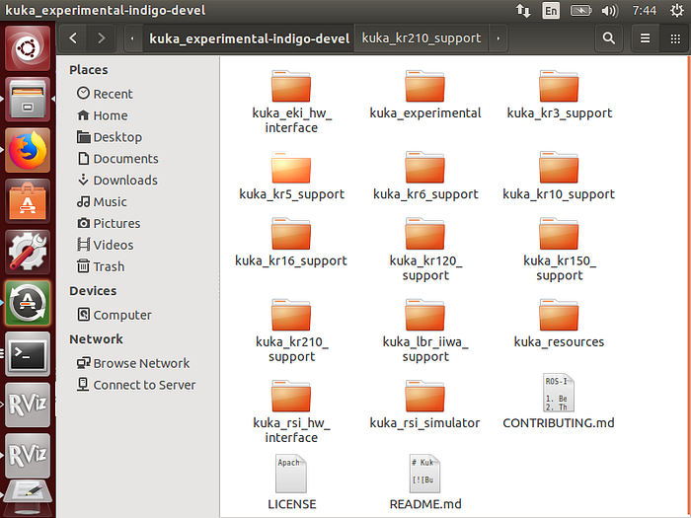Select the CONTRIBUTING.md file
Image resolution: width=691 pixels, height=518 pixels.
click(x=559, y=402)
